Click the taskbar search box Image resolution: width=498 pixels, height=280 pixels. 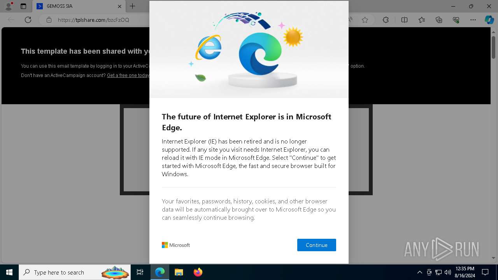pos(75,272)
